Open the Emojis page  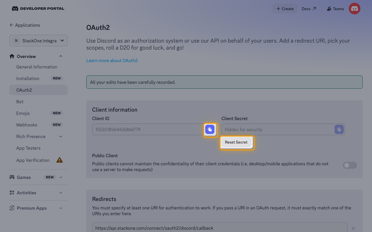click(38, 113)
